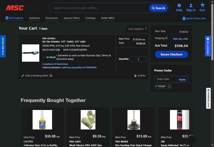This screenshot has height=147, width=214.
Task: Click the Loctite adhesive glue thumbnail
Action: click(42, 120)
